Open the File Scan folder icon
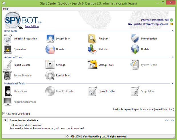The image size is (177, 140). pos(92,38)
